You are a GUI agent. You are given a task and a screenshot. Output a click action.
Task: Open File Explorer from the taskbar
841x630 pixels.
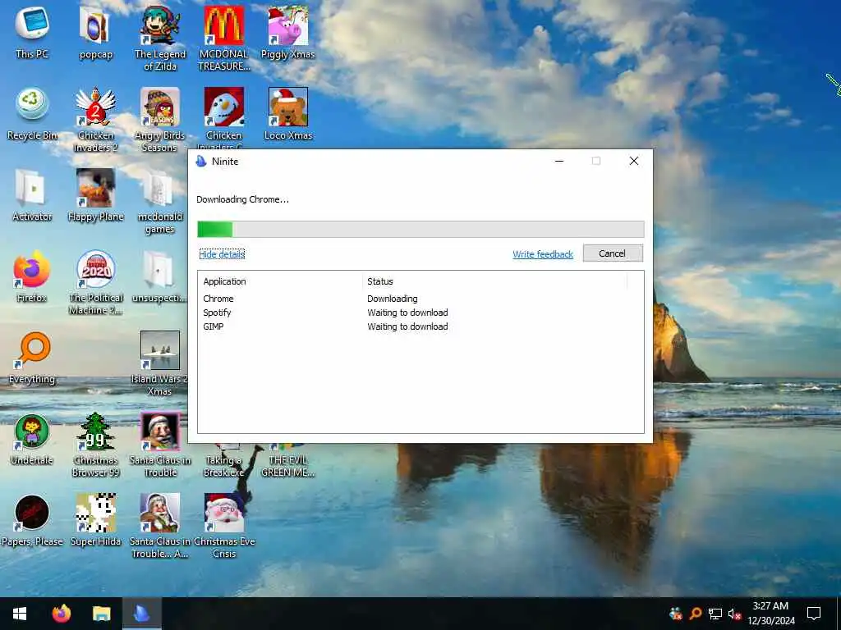point(101,614)
